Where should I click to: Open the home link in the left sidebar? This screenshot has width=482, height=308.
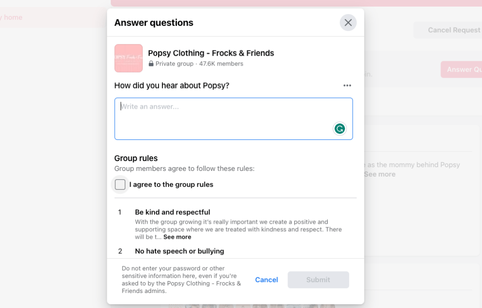click(x=13, y=17)
